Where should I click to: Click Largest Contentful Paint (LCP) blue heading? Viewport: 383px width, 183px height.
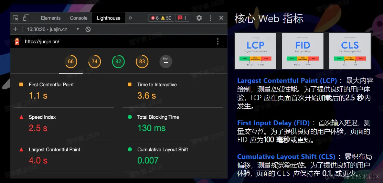tap(287, 80)
